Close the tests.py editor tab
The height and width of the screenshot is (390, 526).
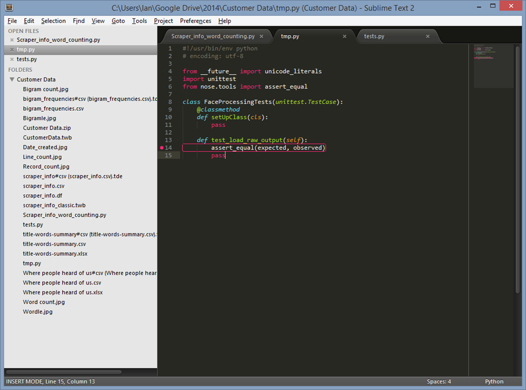(x=428, y=36)
